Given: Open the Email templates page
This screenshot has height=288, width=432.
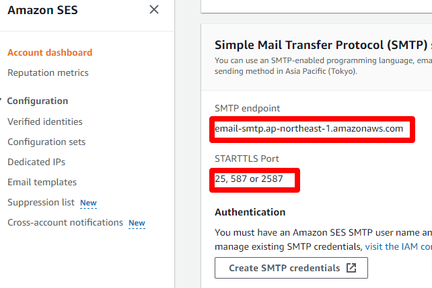Looking at the screenshot, I should (x=42, y=182).
